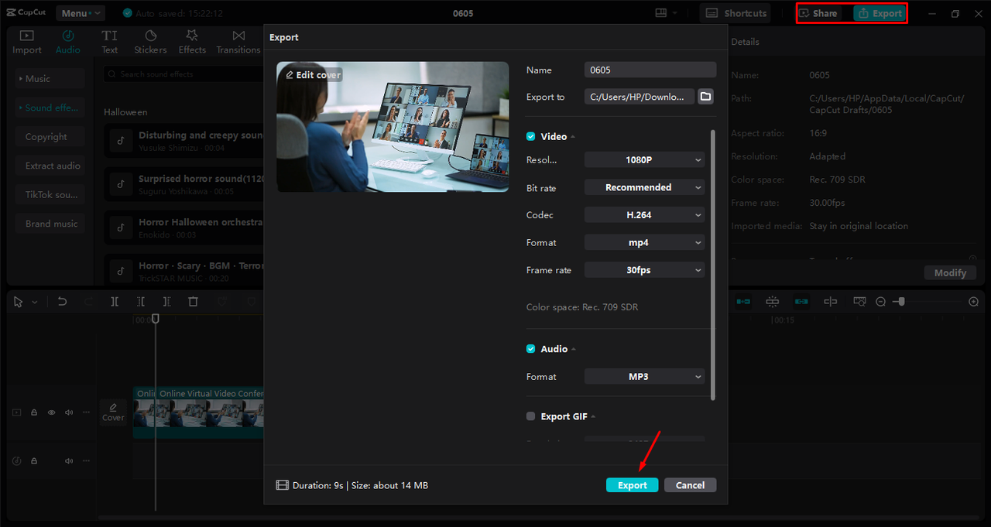Mute the audio track speaker icon
Image resolution: width=991 pixels, height=527 pixels.
[x=69, y=460]
